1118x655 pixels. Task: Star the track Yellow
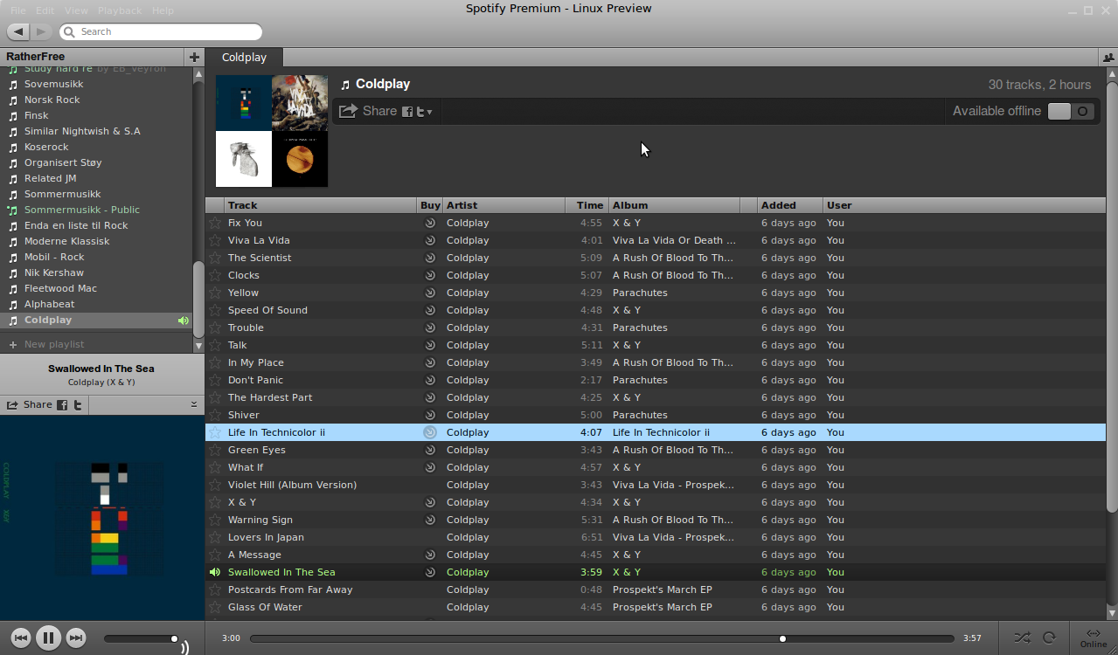[x=215, y=293]
